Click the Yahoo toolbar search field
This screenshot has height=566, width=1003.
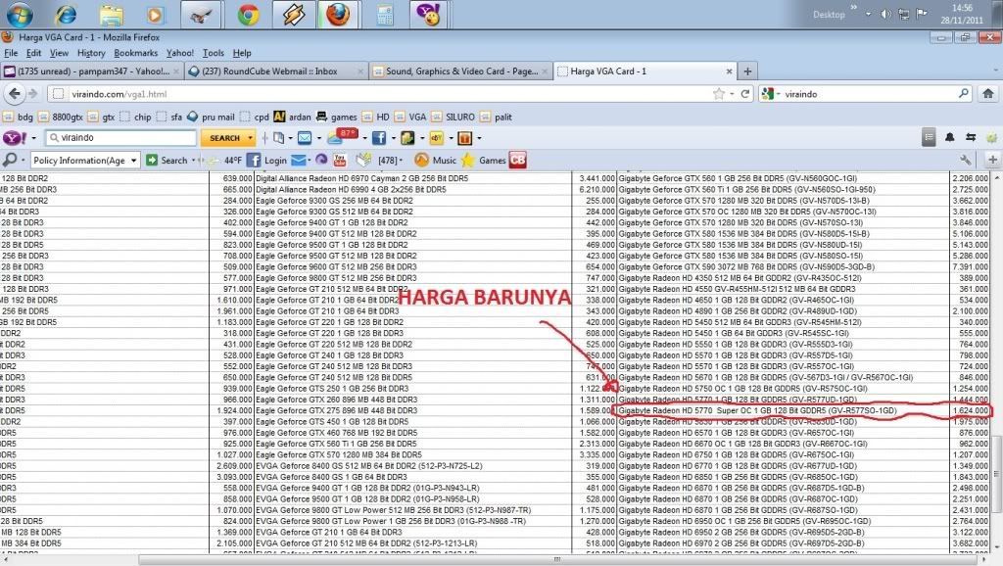[x=121, y=137]
